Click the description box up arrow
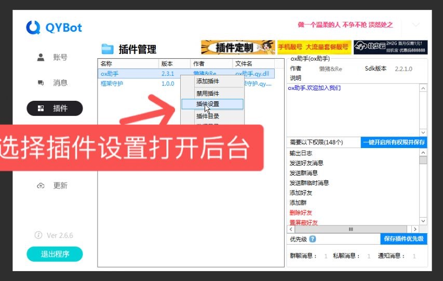 point(423,88)
